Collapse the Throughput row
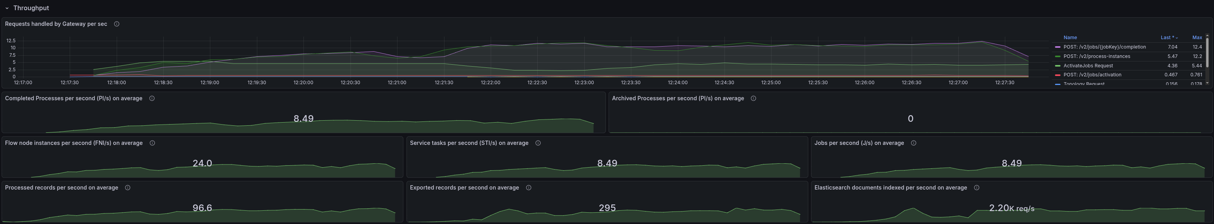1214x224 pixels. pyautogui.click(x=7, y=8)
